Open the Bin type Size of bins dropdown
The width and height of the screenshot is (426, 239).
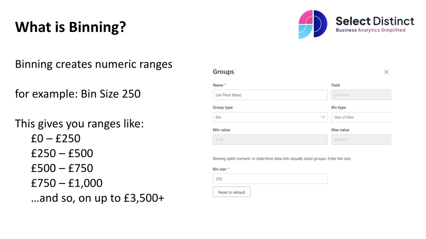tap(362, 117)
